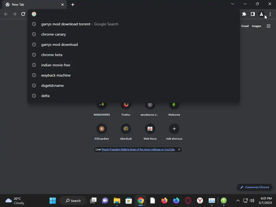The width and height of the screenshot is (276, 207).
Task: Choose suggestion wayback machine
Action: tap(134, 75)
